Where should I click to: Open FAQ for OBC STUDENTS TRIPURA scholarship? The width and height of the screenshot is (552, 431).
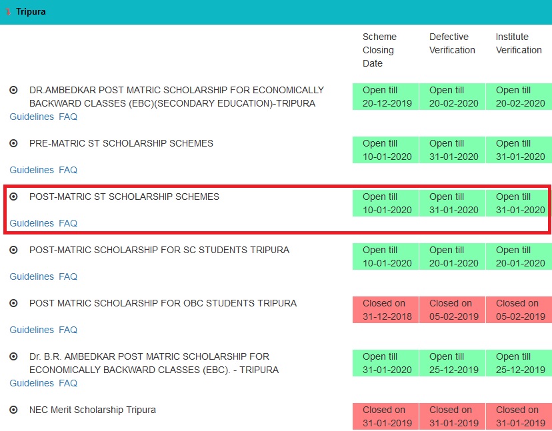[x=68, y=330]
